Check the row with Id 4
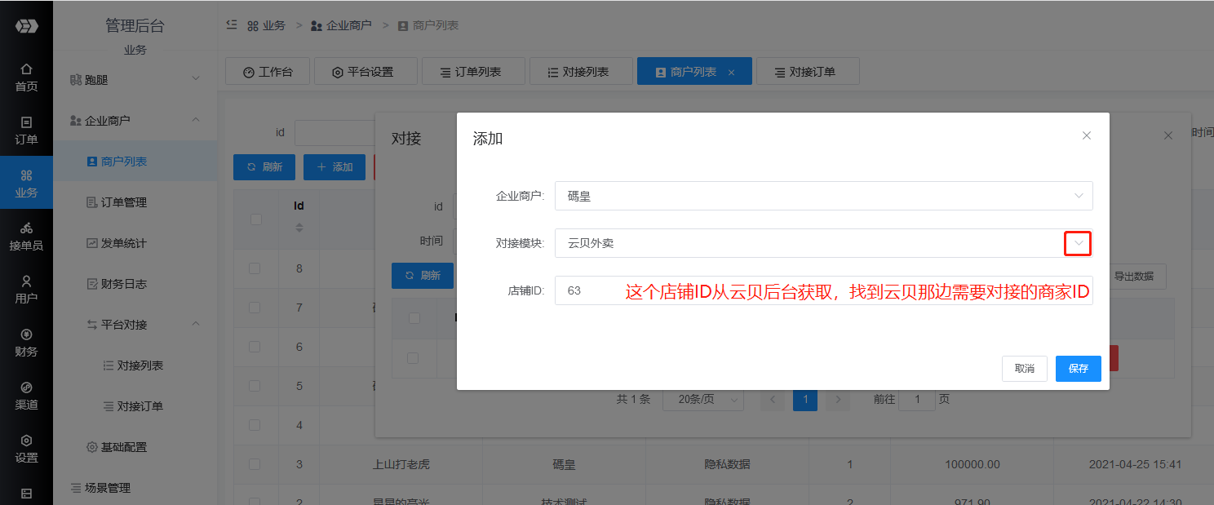The height and width of the screenshot is (505, 1214). pos(255,425)
